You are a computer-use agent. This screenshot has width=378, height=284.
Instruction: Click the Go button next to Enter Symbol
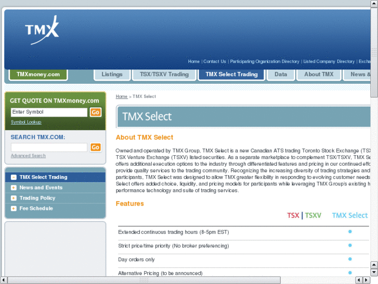(96, 112)
